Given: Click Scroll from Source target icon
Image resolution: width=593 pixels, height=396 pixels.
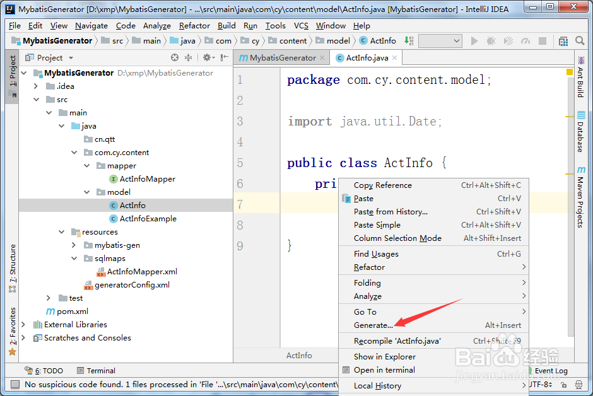Looking at the screenshot, I should tap(174, 57).
